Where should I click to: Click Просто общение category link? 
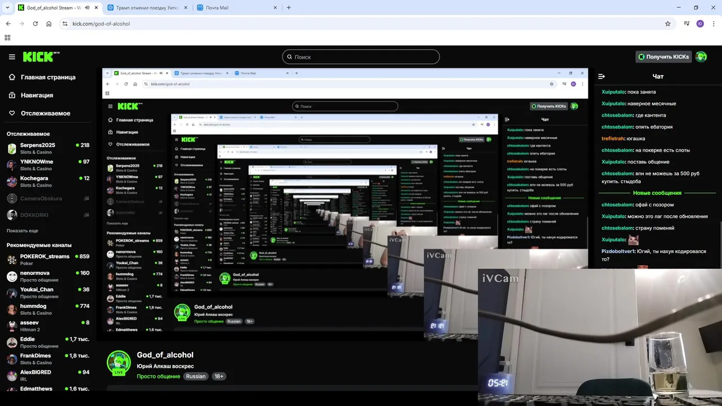tap(158, 376)
